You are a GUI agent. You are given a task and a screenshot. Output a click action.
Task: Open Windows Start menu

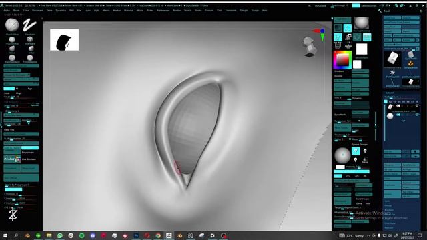5,235
